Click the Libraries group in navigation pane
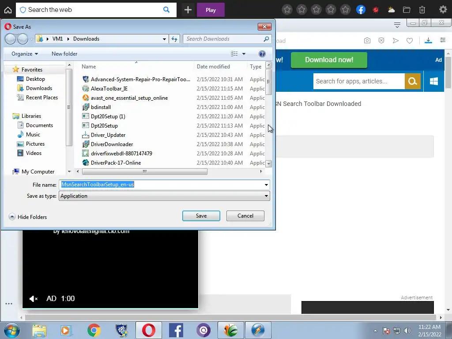The height and width of the screenshot is (339, 452). [x=31, y=116]
